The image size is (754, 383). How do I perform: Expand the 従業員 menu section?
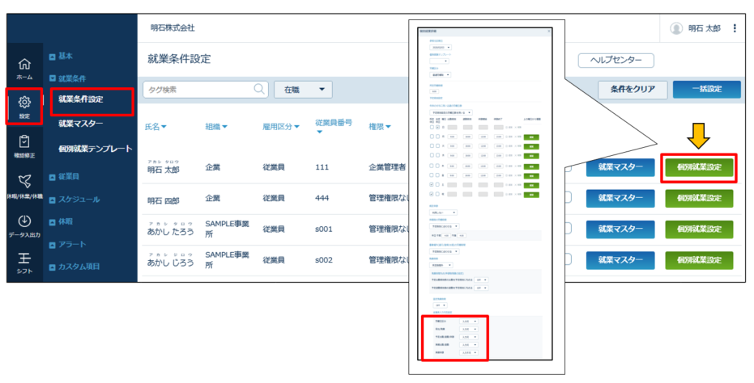(x=65, y=177)
